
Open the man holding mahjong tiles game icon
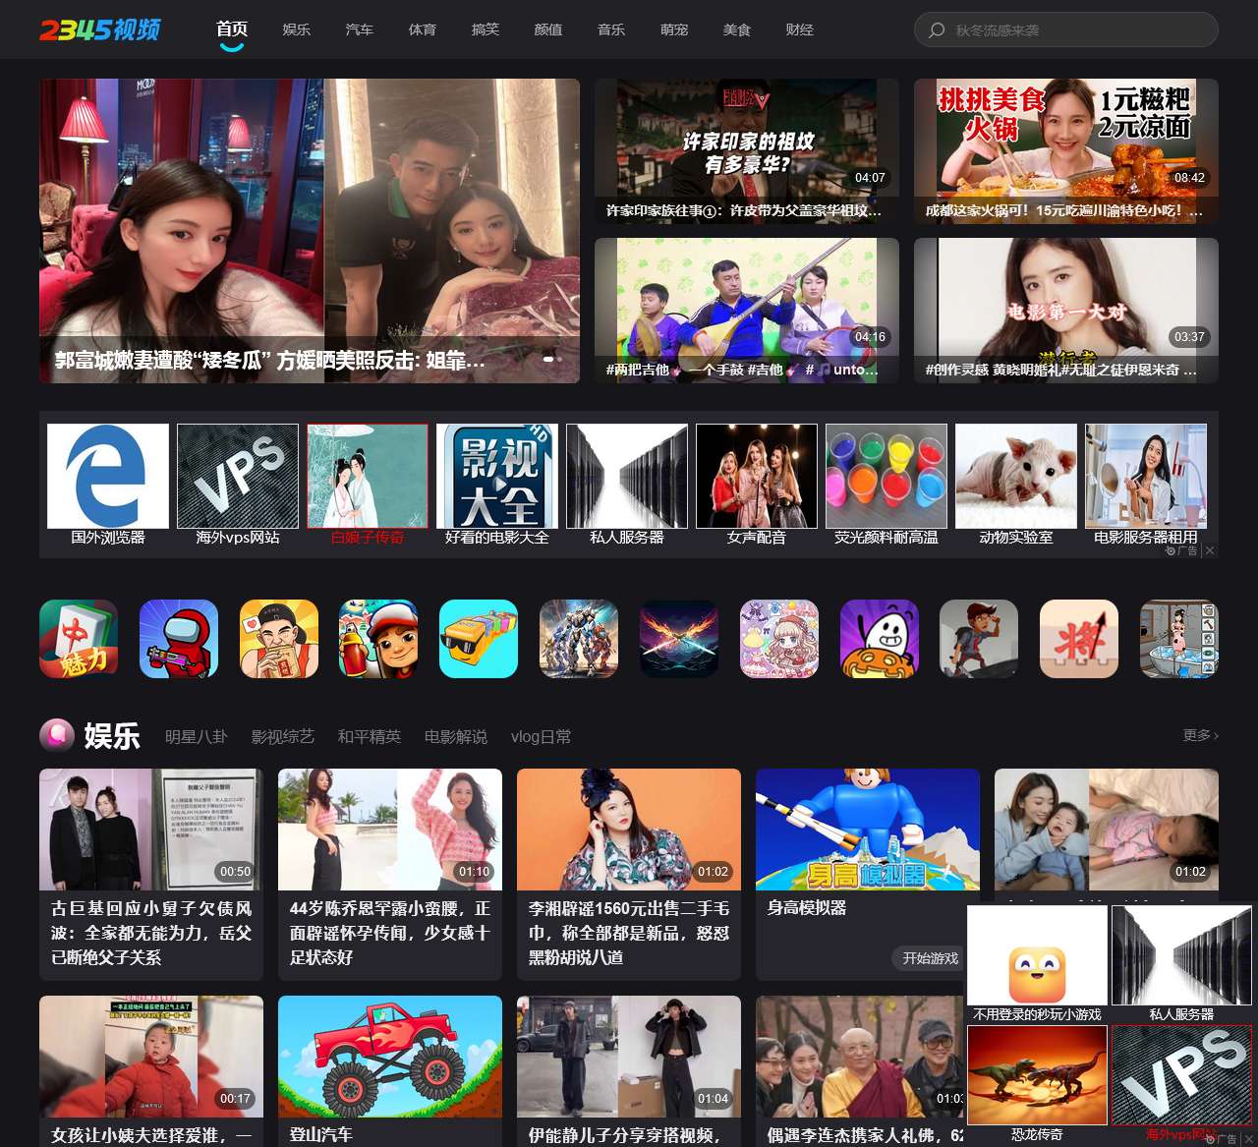tap(279, 639)
